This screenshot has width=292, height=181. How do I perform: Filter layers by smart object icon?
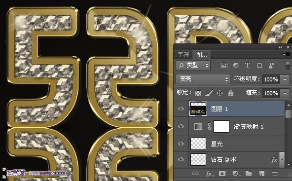271,66
